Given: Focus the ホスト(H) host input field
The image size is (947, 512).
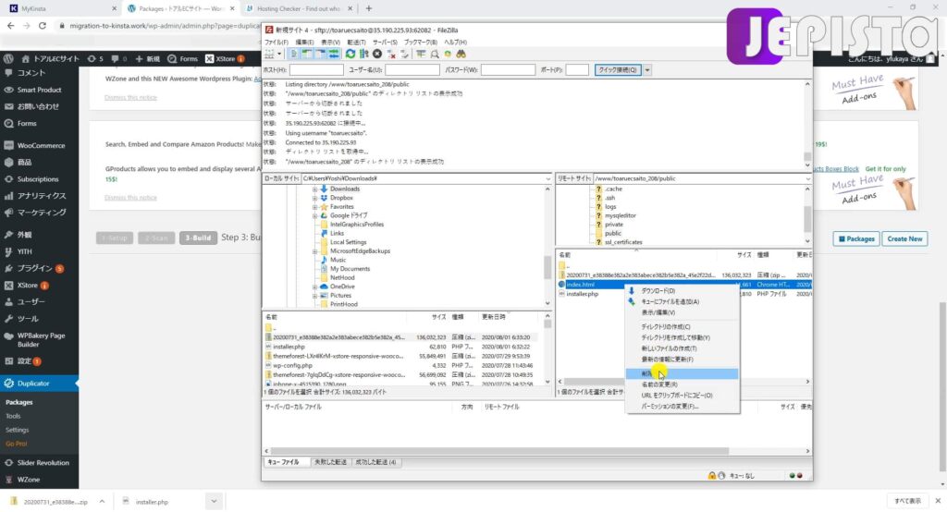Looking at the screenshot, I should tap(316, 70).
